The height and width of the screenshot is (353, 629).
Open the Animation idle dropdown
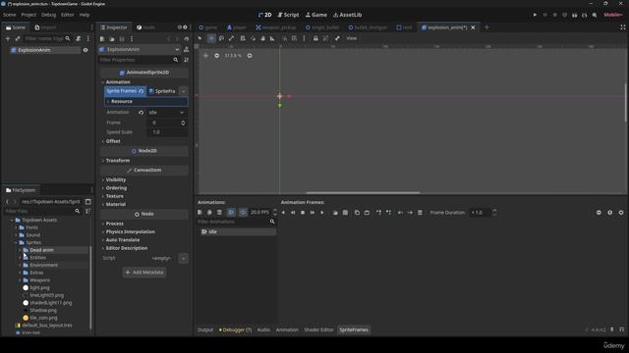pos(166,113)
